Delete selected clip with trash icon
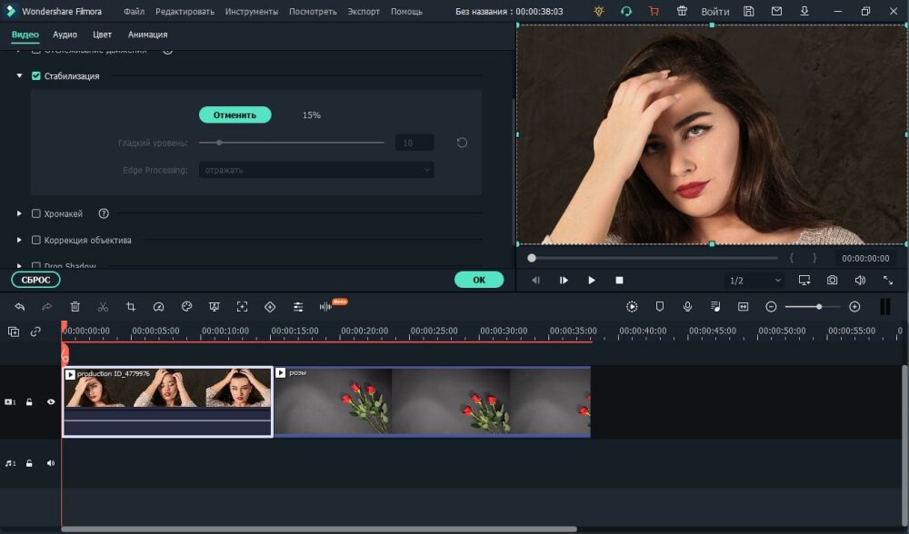Viewport: 909px width, 534px height. pos(75,307)
